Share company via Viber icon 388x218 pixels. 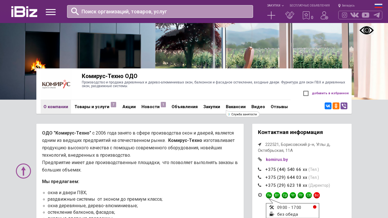click(344, 106)
